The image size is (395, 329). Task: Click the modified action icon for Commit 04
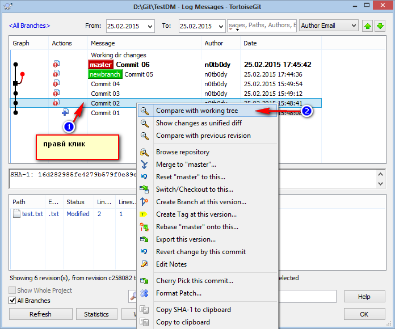click(x=56, y=83)
